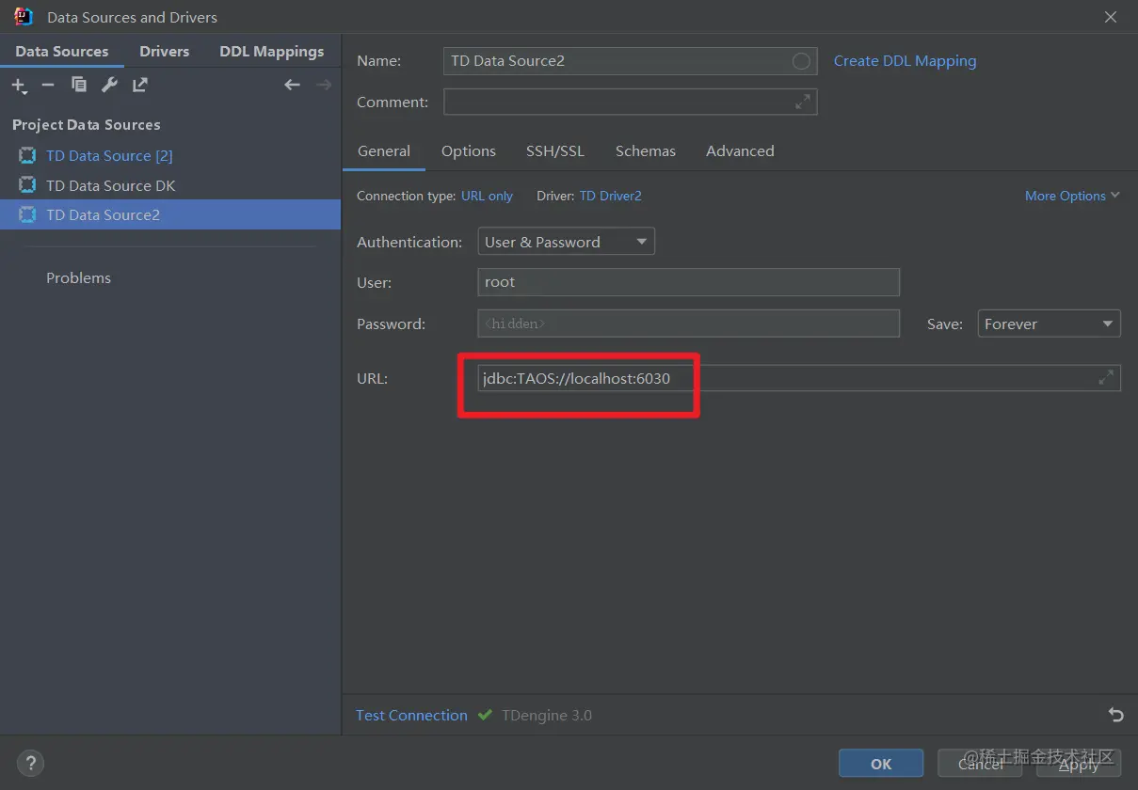1138x790 pixels.
Task: Open the TD Driver2 driver link
Action: pyautogui.click(x=610, y=196)
